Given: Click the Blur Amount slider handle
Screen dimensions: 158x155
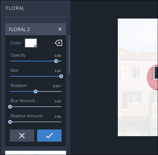Looking at the screenshot, I should click(x=10, y=107).
